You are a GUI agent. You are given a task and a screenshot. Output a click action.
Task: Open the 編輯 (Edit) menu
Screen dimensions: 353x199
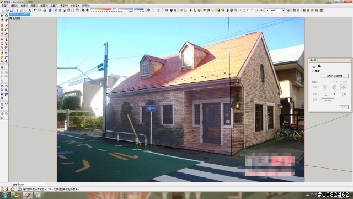(x=14, y=6)
